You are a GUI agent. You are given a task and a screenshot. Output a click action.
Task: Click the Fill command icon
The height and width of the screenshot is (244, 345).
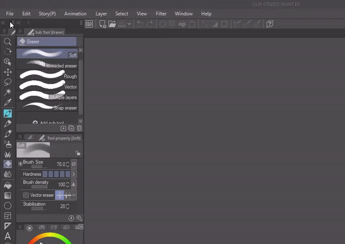(x=182, y=24)
